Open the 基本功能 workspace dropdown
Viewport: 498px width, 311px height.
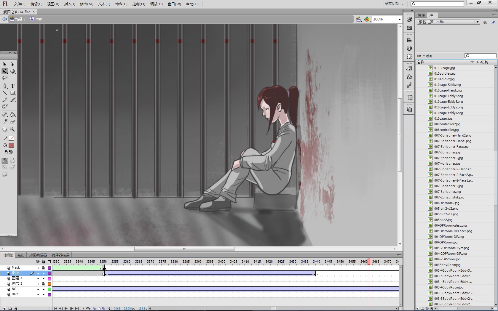[x=394, y=4]
